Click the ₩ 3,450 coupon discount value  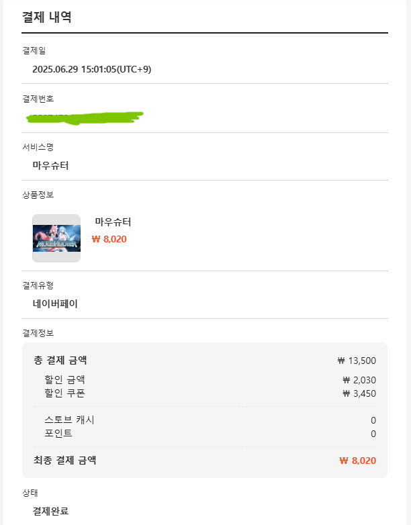pyautogui.click(x=359, y=393)
